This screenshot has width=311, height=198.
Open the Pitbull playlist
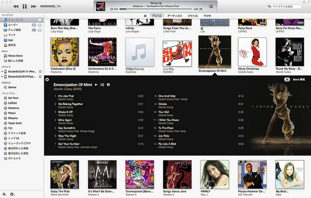click(12, 113)
